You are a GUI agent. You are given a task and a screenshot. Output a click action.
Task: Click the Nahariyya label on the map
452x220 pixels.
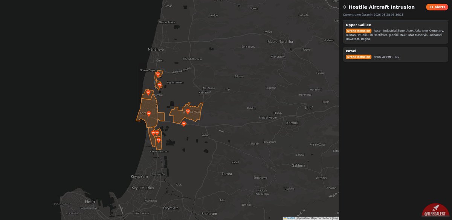(x=156, y=50)
